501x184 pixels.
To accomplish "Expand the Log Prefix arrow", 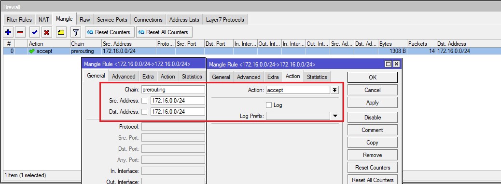I will 335,116.
